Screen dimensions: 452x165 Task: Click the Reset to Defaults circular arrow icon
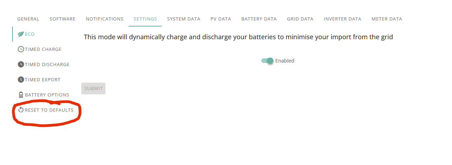click(x=21, y=110)
